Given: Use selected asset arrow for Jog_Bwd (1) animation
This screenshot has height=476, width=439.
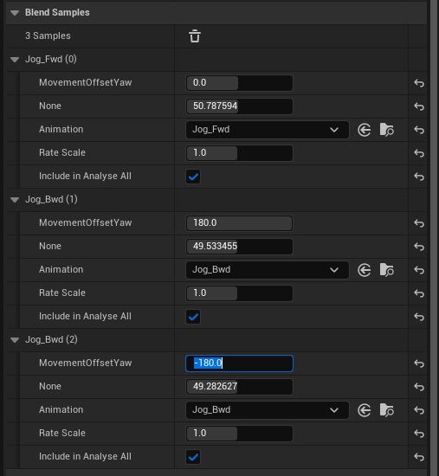Looking at the screenshot, I should pyautogui.click(x=364, y=270).
